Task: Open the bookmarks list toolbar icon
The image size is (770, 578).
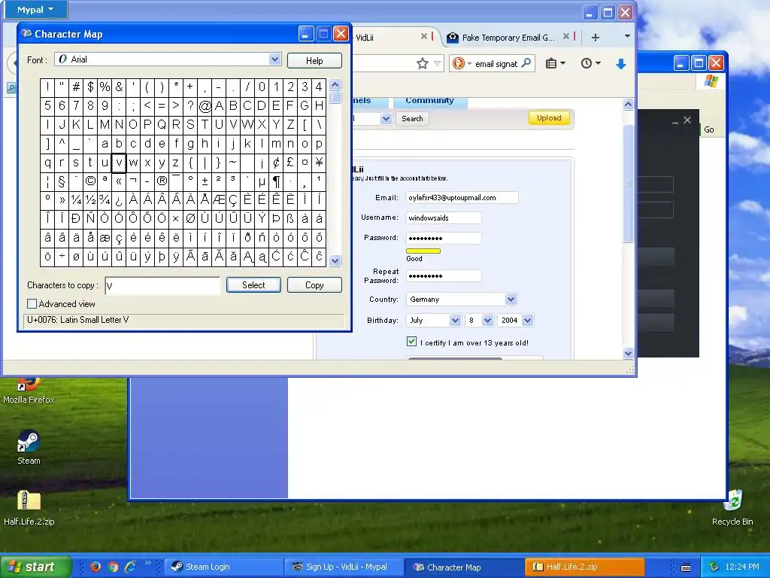Action: [x=556, y=63]
